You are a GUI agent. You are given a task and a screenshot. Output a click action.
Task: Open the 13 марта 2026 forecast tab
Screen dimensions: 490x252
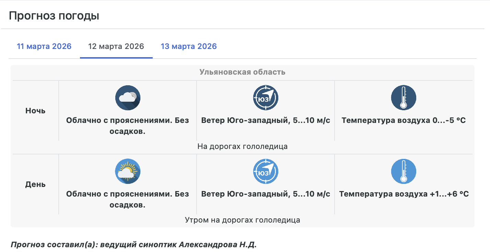(x=189, y=46)
